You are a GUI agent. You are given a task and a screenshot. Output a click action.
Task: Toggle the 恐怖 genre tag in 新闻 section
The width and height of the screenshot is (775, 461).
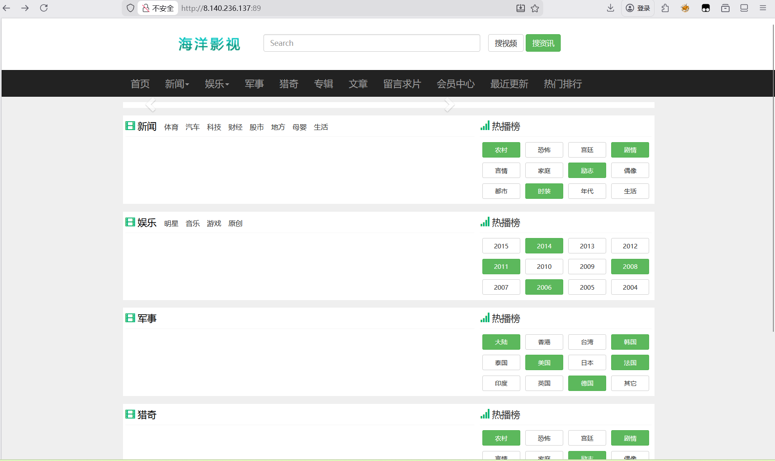click(x=544, y=150)
